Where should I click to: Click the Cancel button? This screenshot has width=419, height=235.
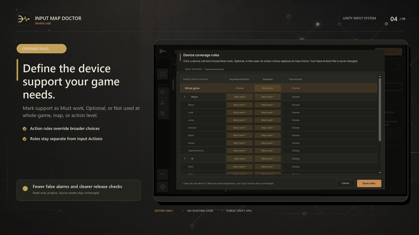click(x=345, y=183)
